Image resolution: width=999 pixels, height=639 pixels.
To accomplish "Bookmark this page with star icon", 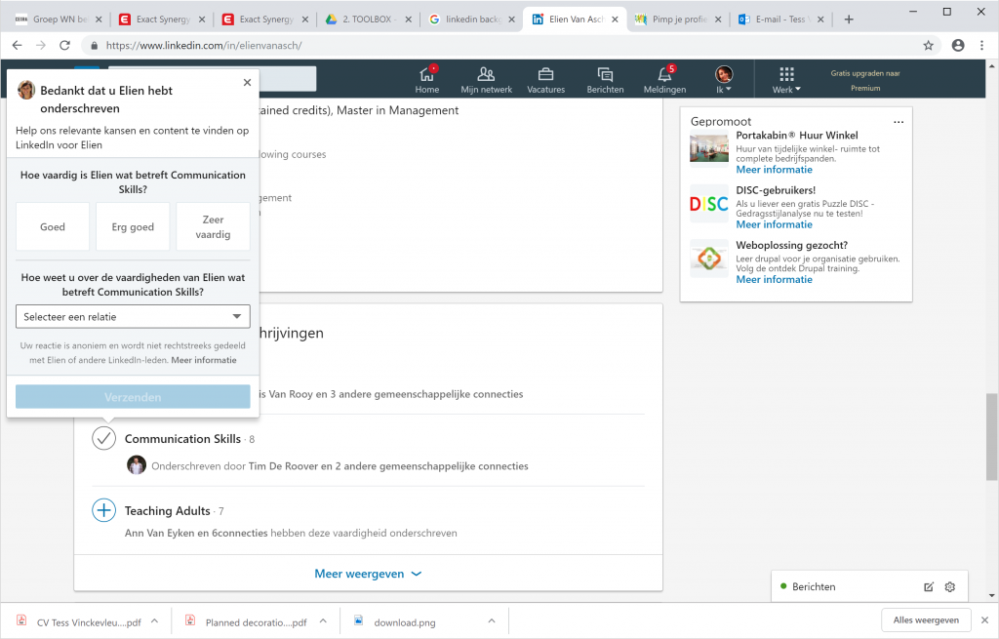I will pyautogui.click(x=929, y=45).
